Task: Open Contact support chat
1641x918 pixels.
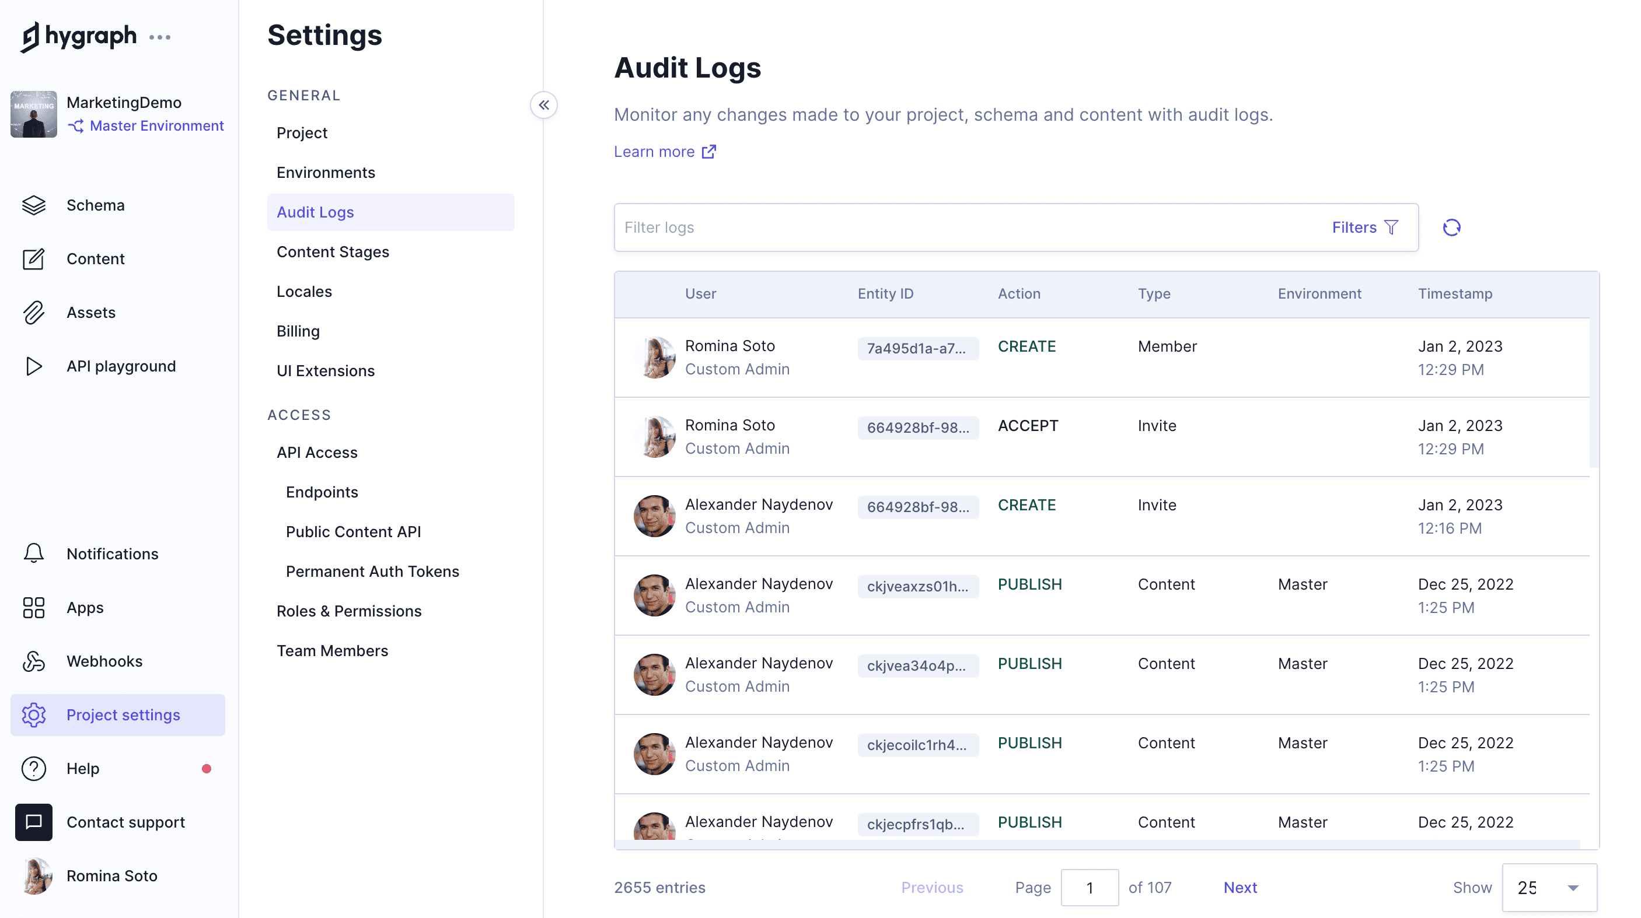Action: (125, 822)
